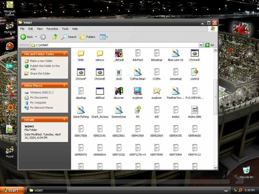
Task: Click the WINNT taskbar button
Action: 47,190
